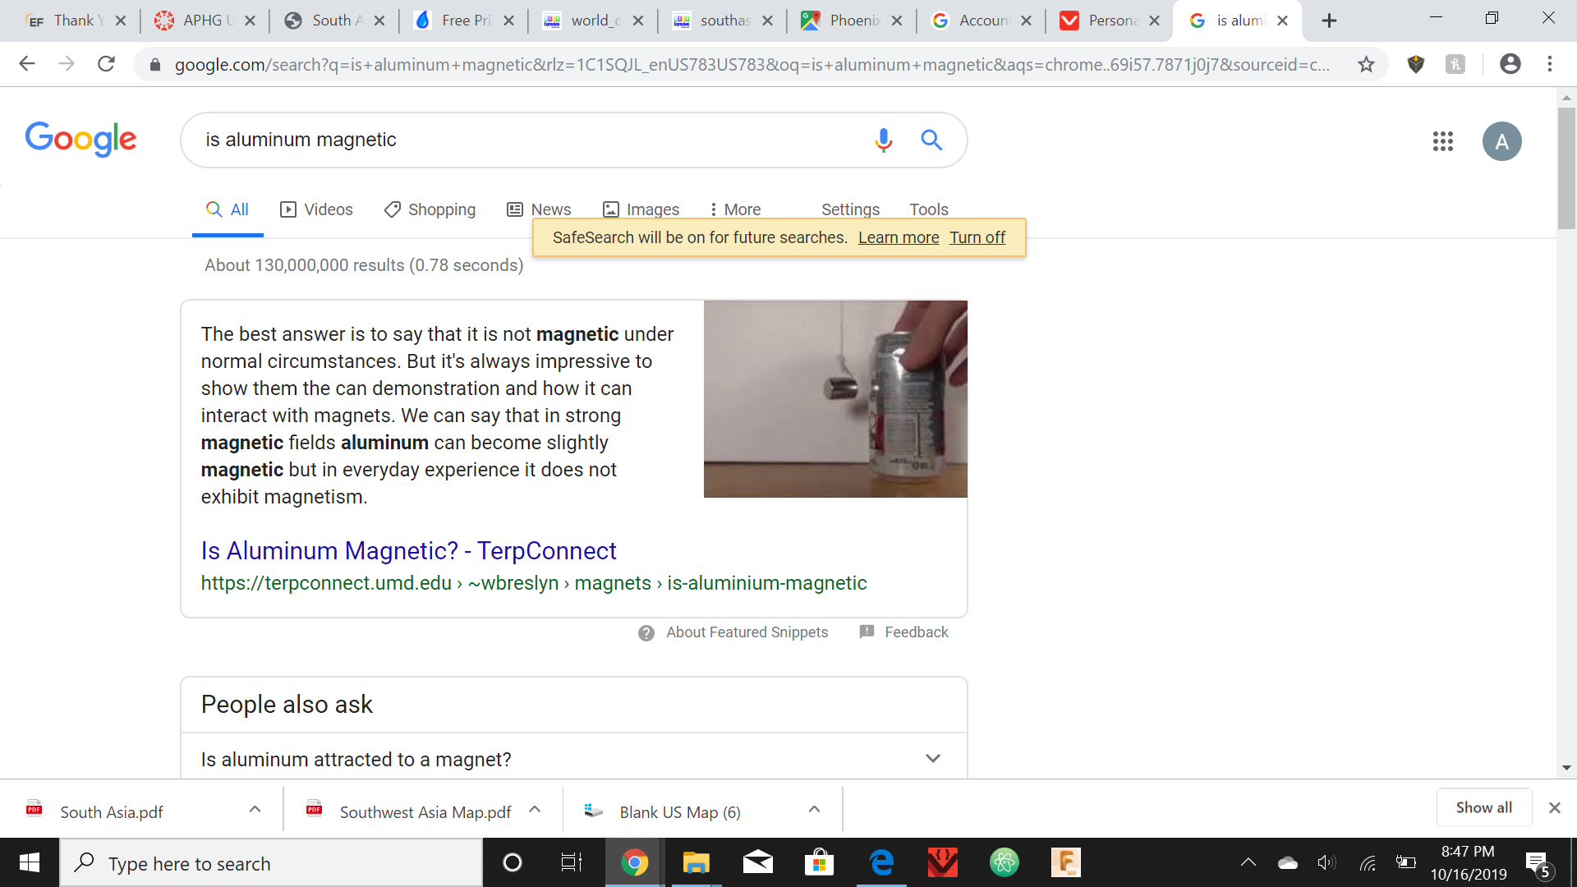The width and height of the screenshot is (1577, 887).
Task: Turn off SafeSearch via the link
Action: tap(977, 237)
